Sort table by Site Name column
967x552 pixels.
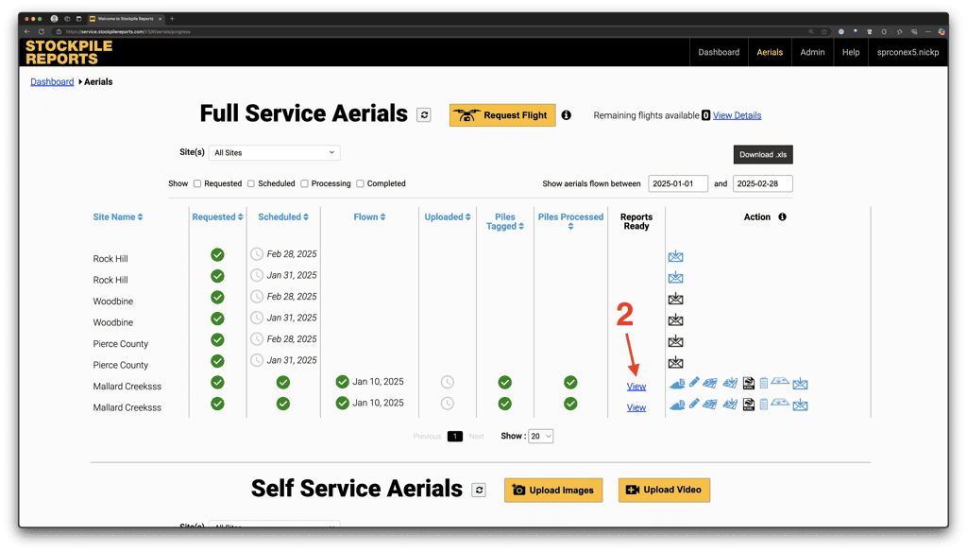(118, 216)
